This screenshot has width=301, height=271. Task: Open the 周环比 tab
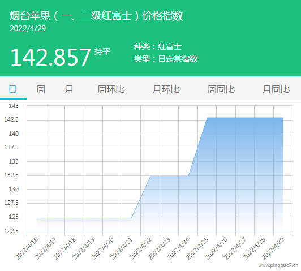111,89
